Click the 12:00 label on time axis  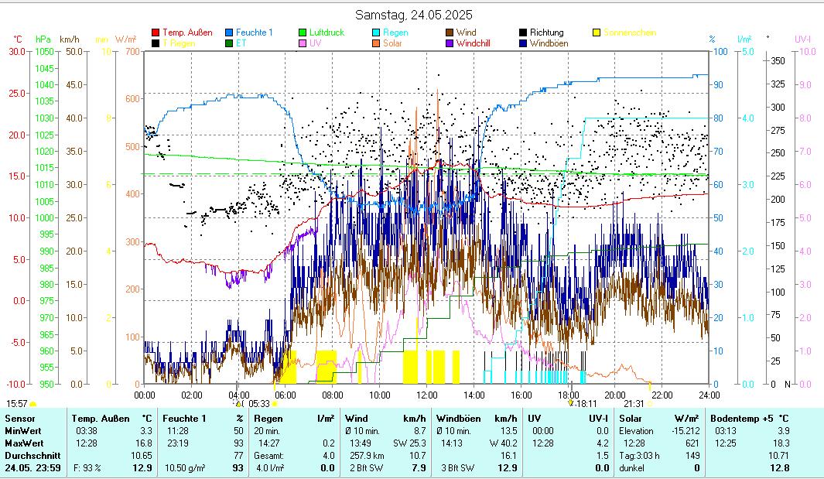point(426,395)
